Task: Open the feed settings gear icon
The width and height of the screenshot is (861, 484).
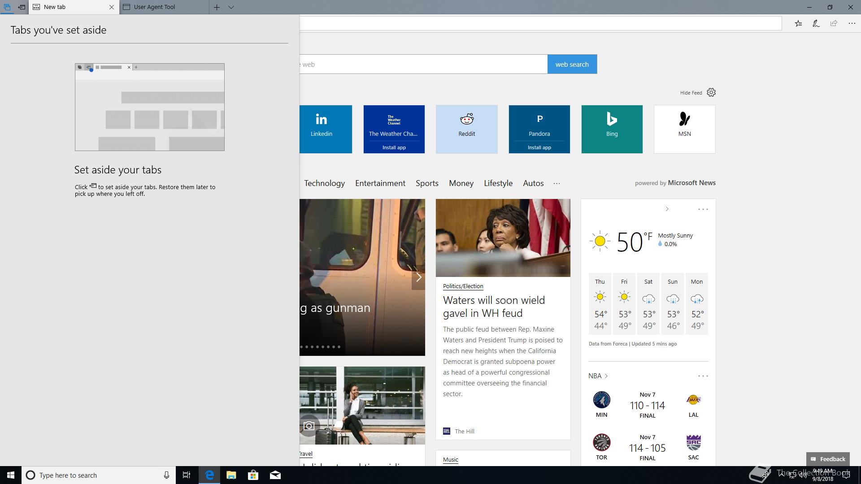Action: [x=711, y=92]
